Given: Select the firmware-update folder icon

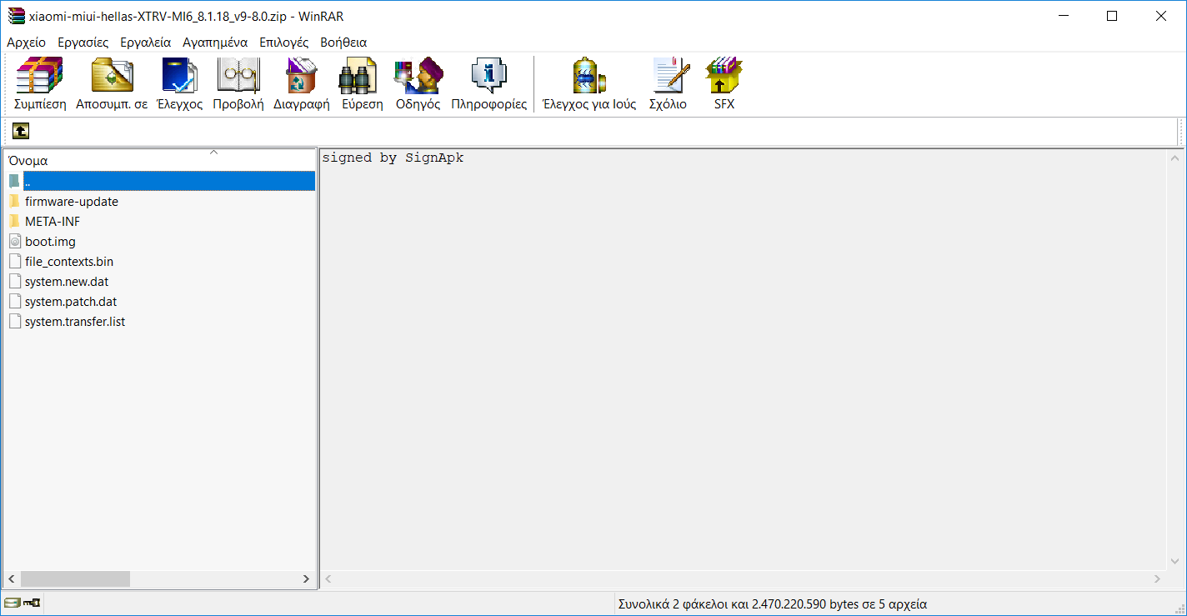Looking at the screenshot, I should [x=14, y=202].
